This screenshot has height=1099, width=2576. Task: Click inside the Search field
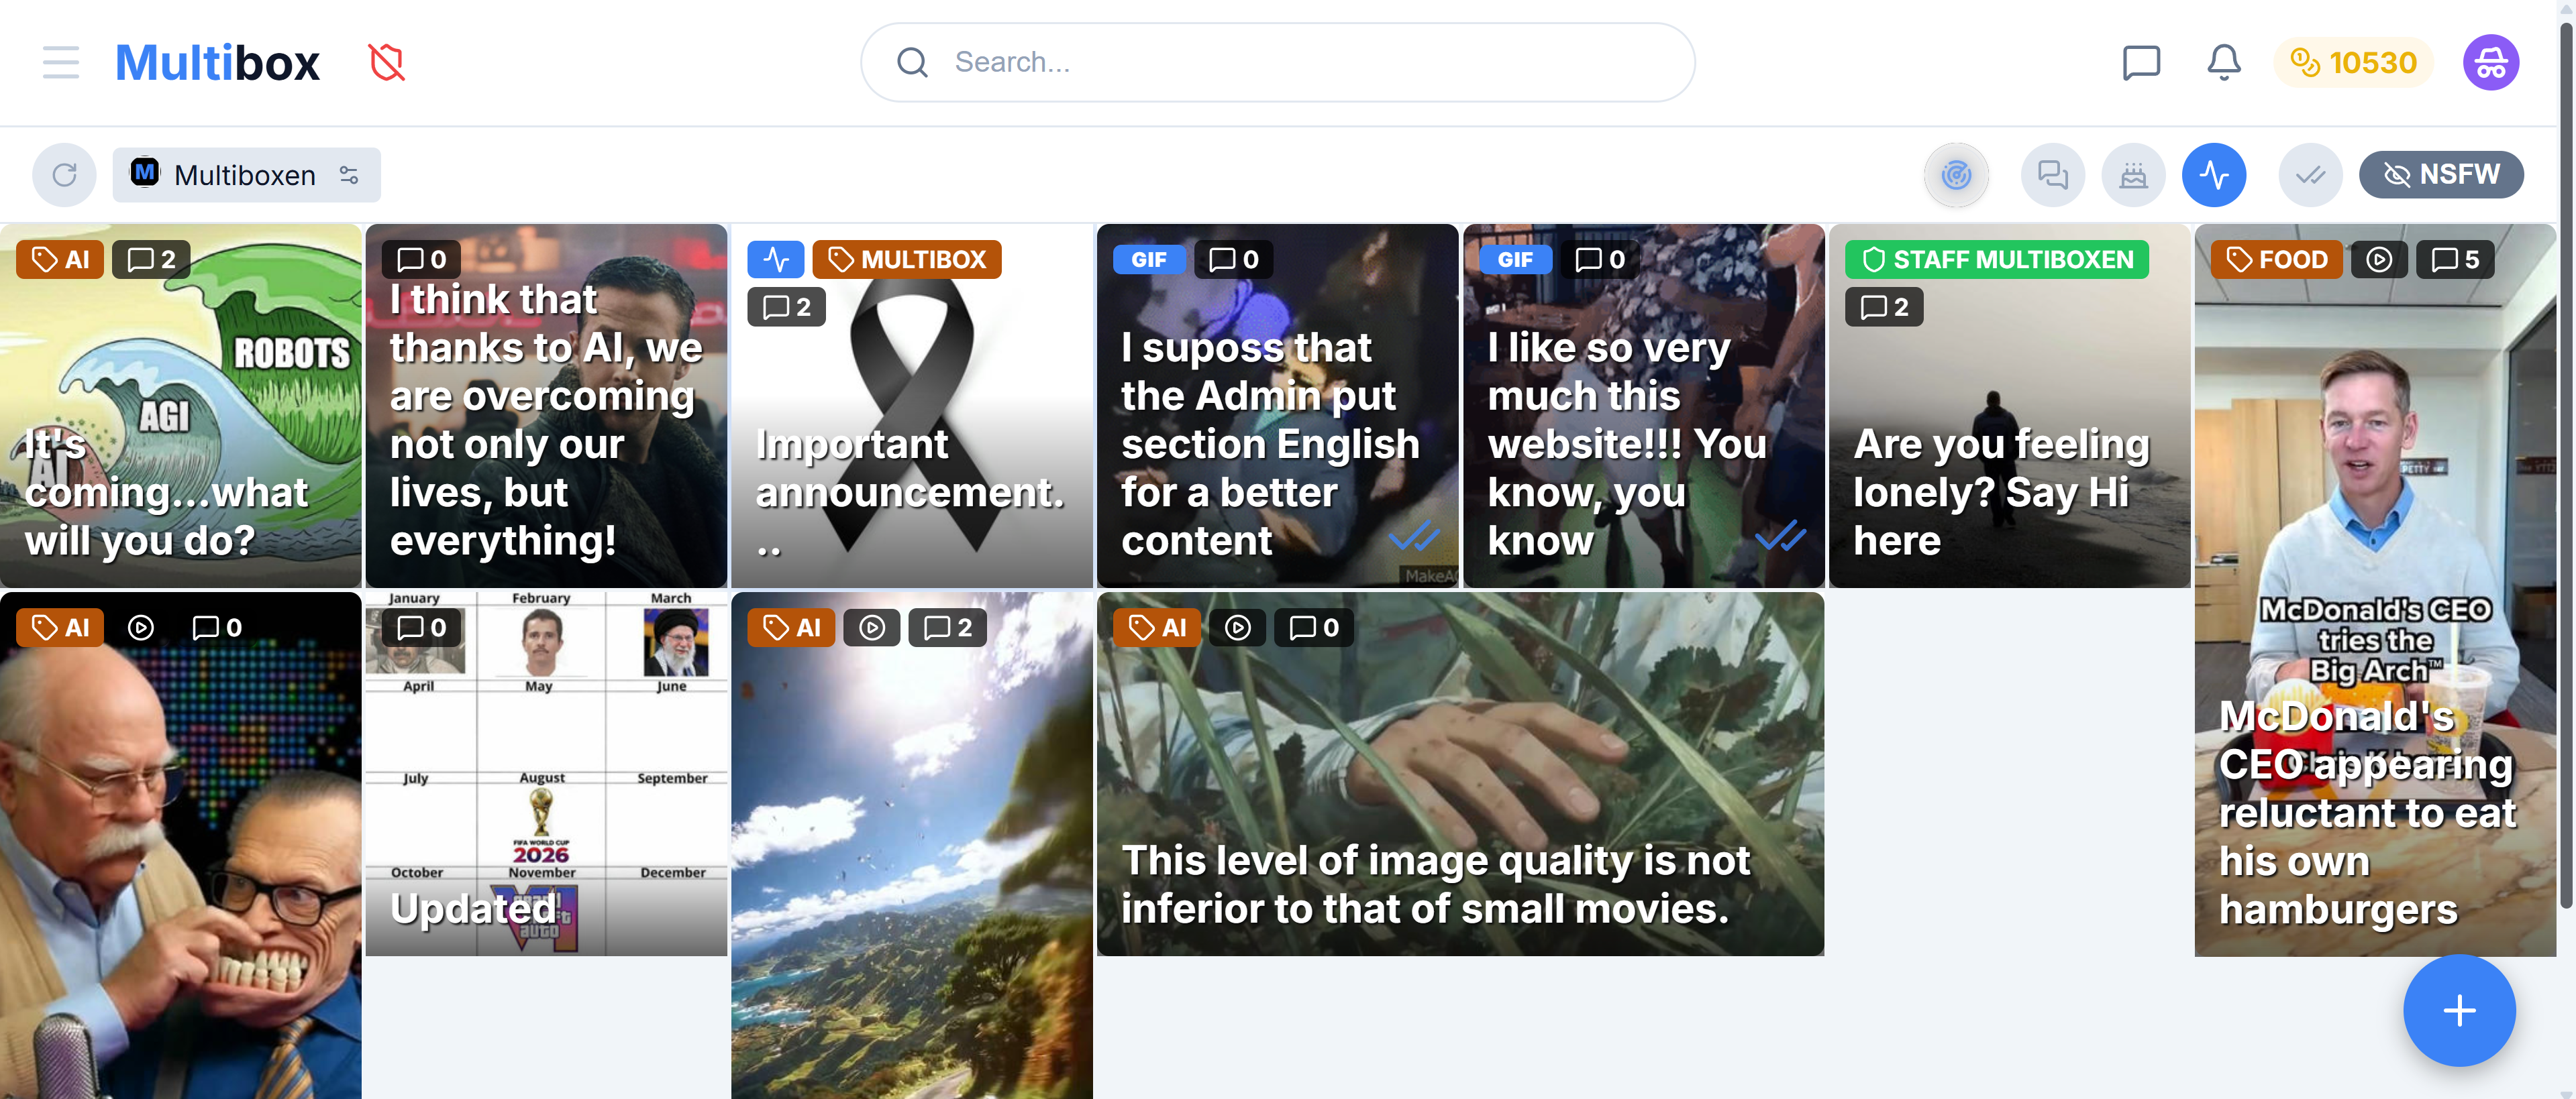click(x=1277, y=62)
